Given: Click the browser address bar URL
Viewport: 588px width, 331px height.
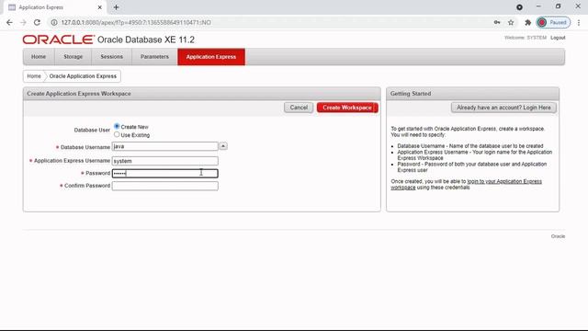Looking at the screenshot, I should pos(136,22).
